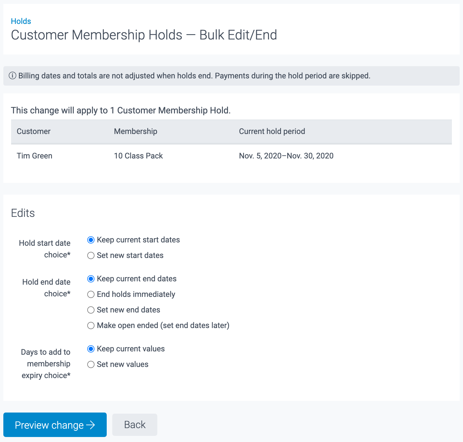Image resolution: width=463 pixels, height=442 pixels.
Task: Click the Current hold period header
Action: 272,131
